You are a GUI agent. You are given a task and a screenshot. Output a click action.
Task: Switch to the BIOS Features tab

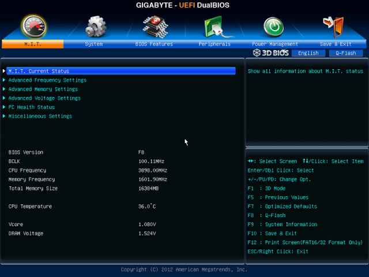[x=154, y=44]
